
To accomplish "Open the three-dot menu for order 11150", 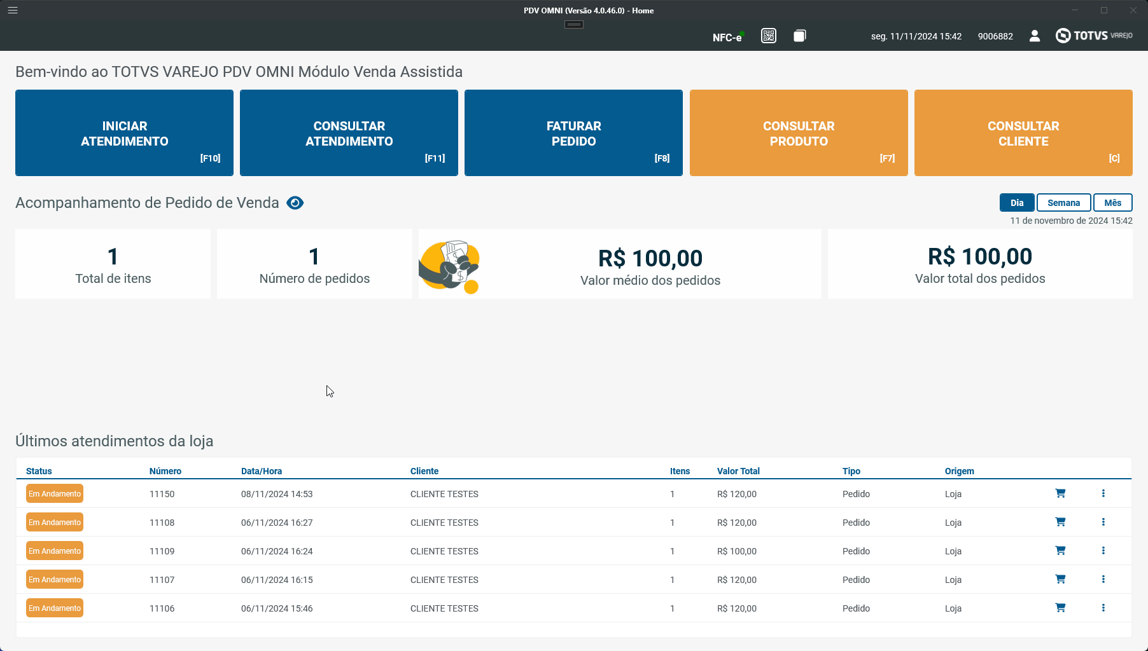I will 1103,493.
